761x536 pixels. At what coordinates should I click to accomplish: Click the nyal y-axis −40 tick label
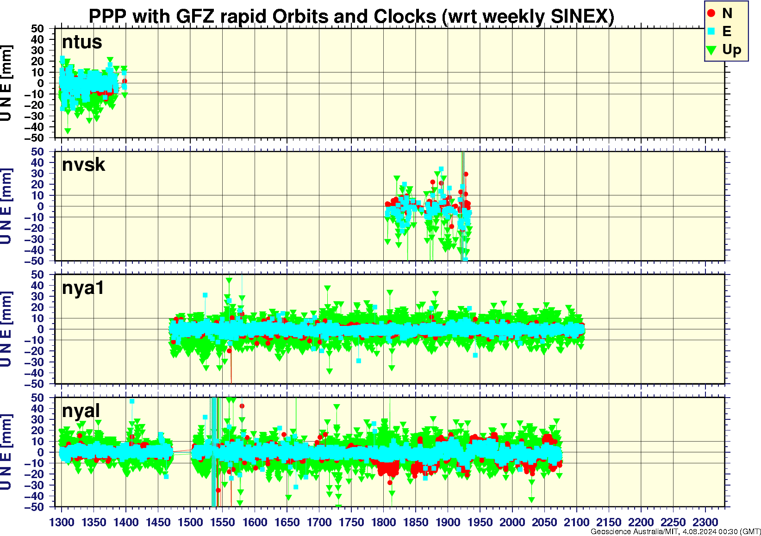click(34, 496)
